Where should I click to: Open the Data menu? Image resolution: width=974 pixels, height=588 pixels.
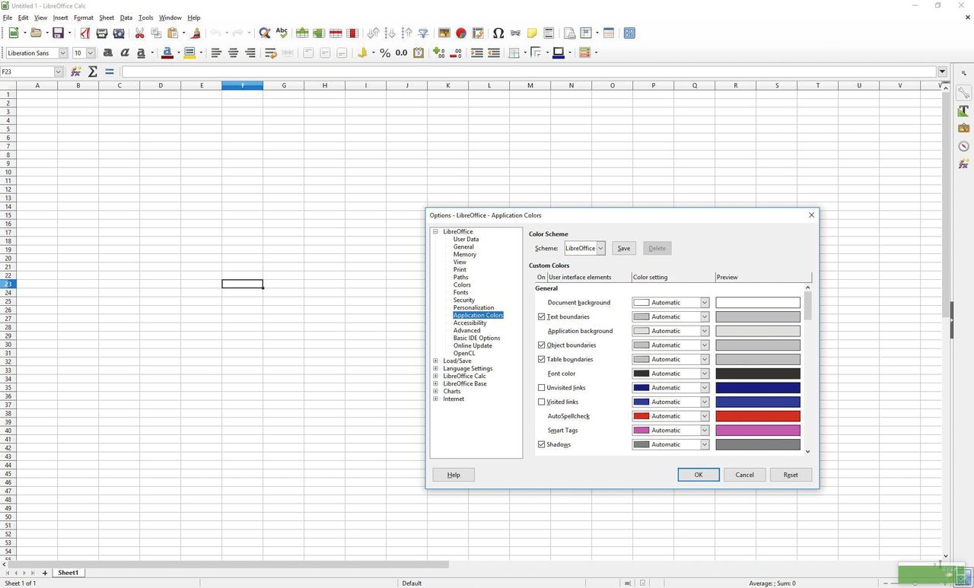click(126, 17)
